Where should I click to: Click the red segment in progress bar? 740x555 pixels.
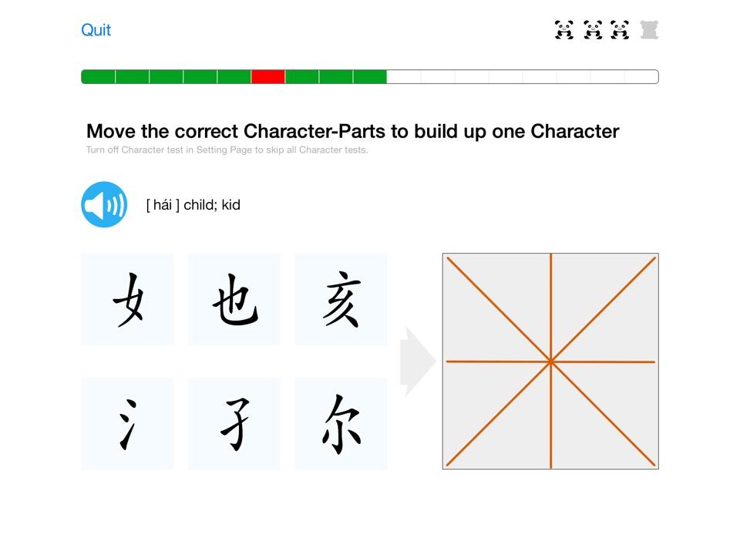[268, 77]
